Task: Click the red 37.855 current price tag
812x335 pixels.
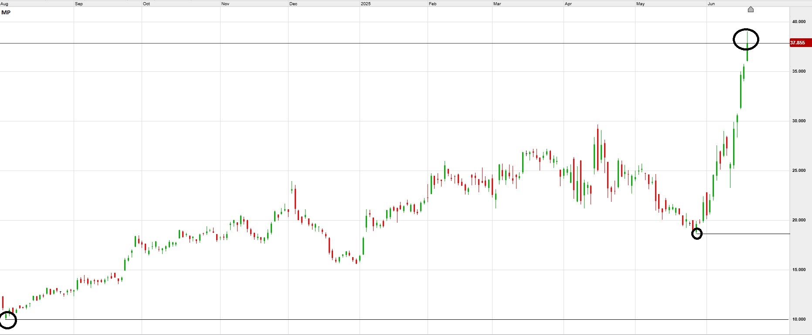Action: pos(801,43)
